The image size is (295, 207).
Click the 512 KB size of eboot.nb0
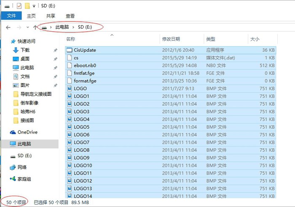pyautogui.click(x=267, y=66)
